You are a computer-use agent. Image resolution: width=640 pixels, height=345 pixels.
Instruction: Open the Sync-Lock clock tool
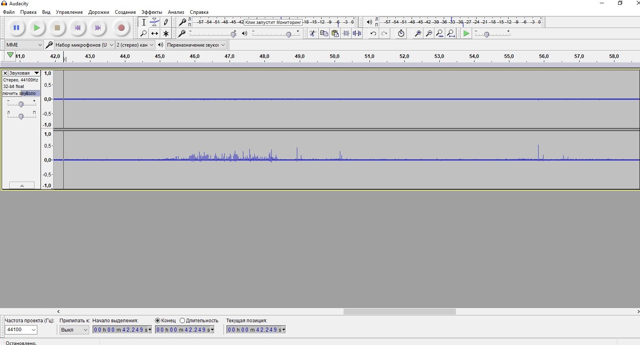click(401, 33)
